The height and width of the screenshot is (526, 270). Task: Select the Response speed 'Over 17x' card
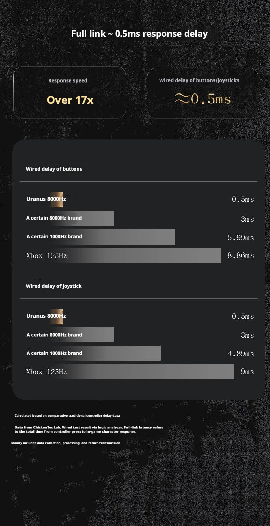click(x=70, y=93)
